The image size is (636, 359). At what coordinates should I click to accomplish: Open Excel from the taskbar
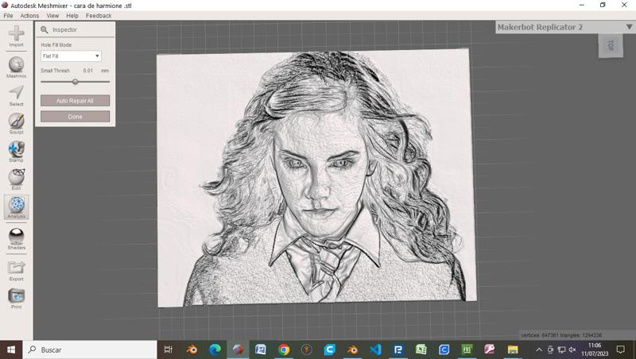[x=421, y=349]
